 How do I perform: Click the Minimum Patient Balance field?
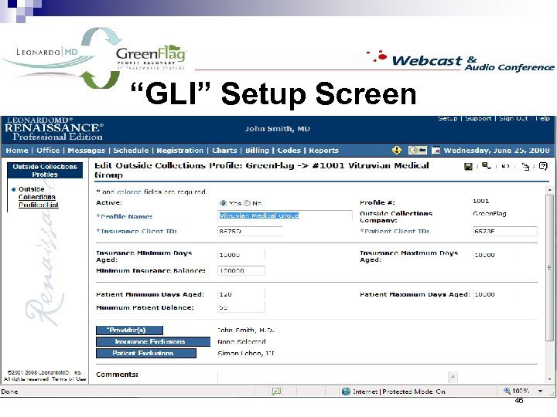[241, 307]
